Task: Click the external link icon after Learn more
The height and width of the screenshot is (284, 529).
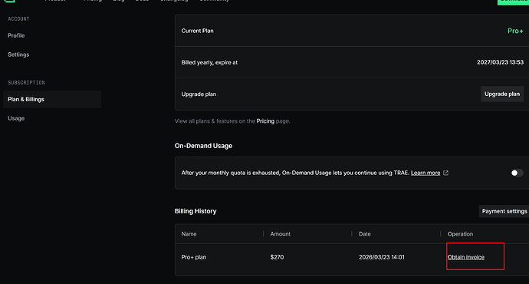Action: pos(445,173)
